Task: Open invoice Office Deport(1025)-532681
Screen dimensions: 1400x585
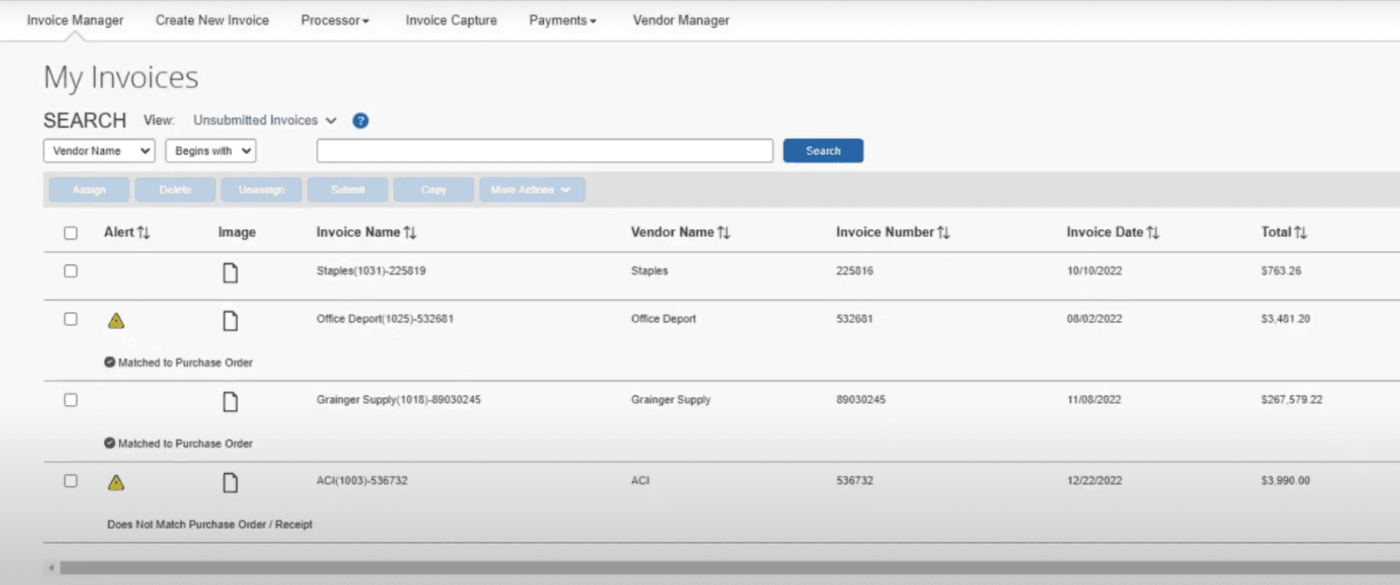Action: pos(385,319)
